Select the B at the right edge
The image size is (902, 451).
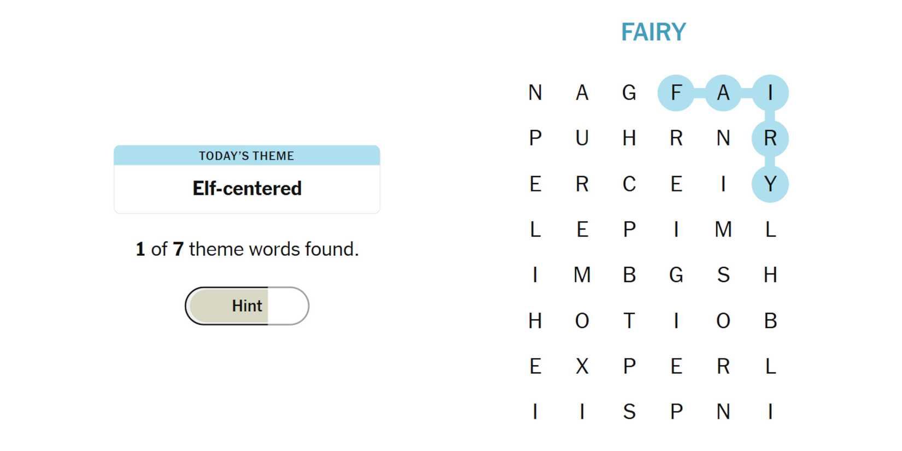770,321
